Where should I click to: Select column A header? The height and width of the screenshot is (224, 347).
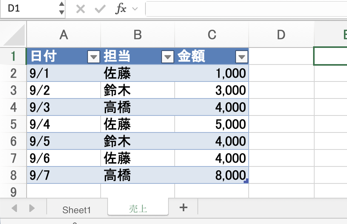click(64, 34)
